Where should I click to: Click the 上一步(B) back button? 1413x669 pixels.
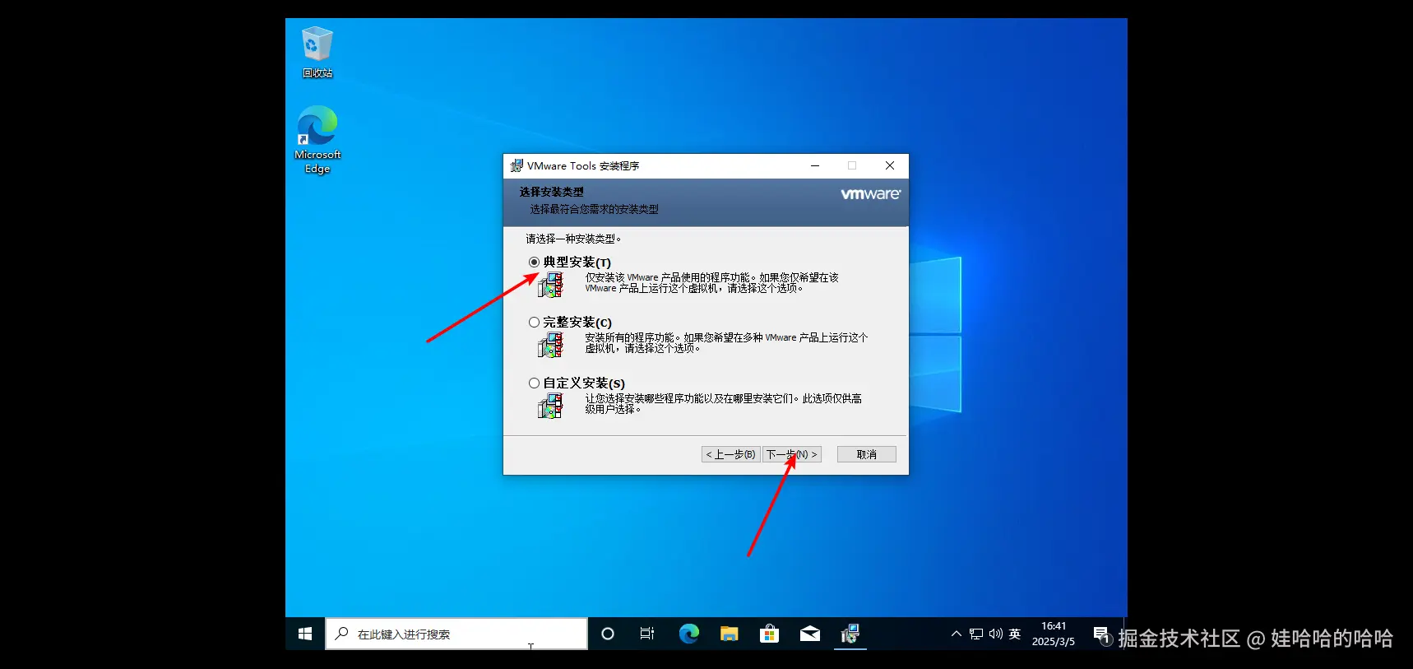(730, 454)
